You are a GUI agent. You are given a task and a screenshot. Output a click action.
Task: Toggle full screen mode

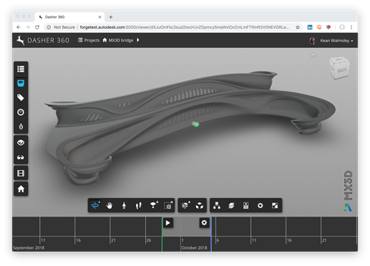[x=275, y=205]
